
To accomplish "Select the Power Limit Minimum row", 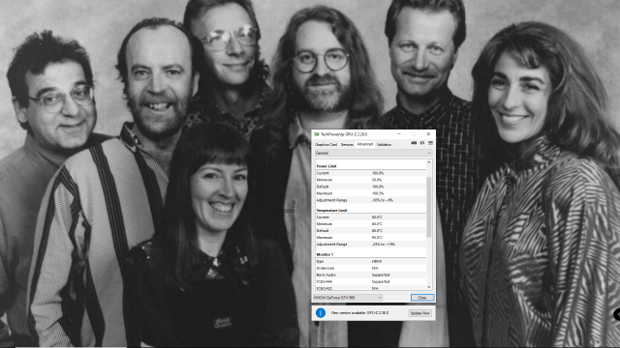I will (371, 180).
